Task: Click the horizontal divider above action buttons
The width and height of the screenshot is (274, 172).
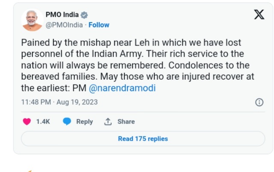Action: point(143,112)
